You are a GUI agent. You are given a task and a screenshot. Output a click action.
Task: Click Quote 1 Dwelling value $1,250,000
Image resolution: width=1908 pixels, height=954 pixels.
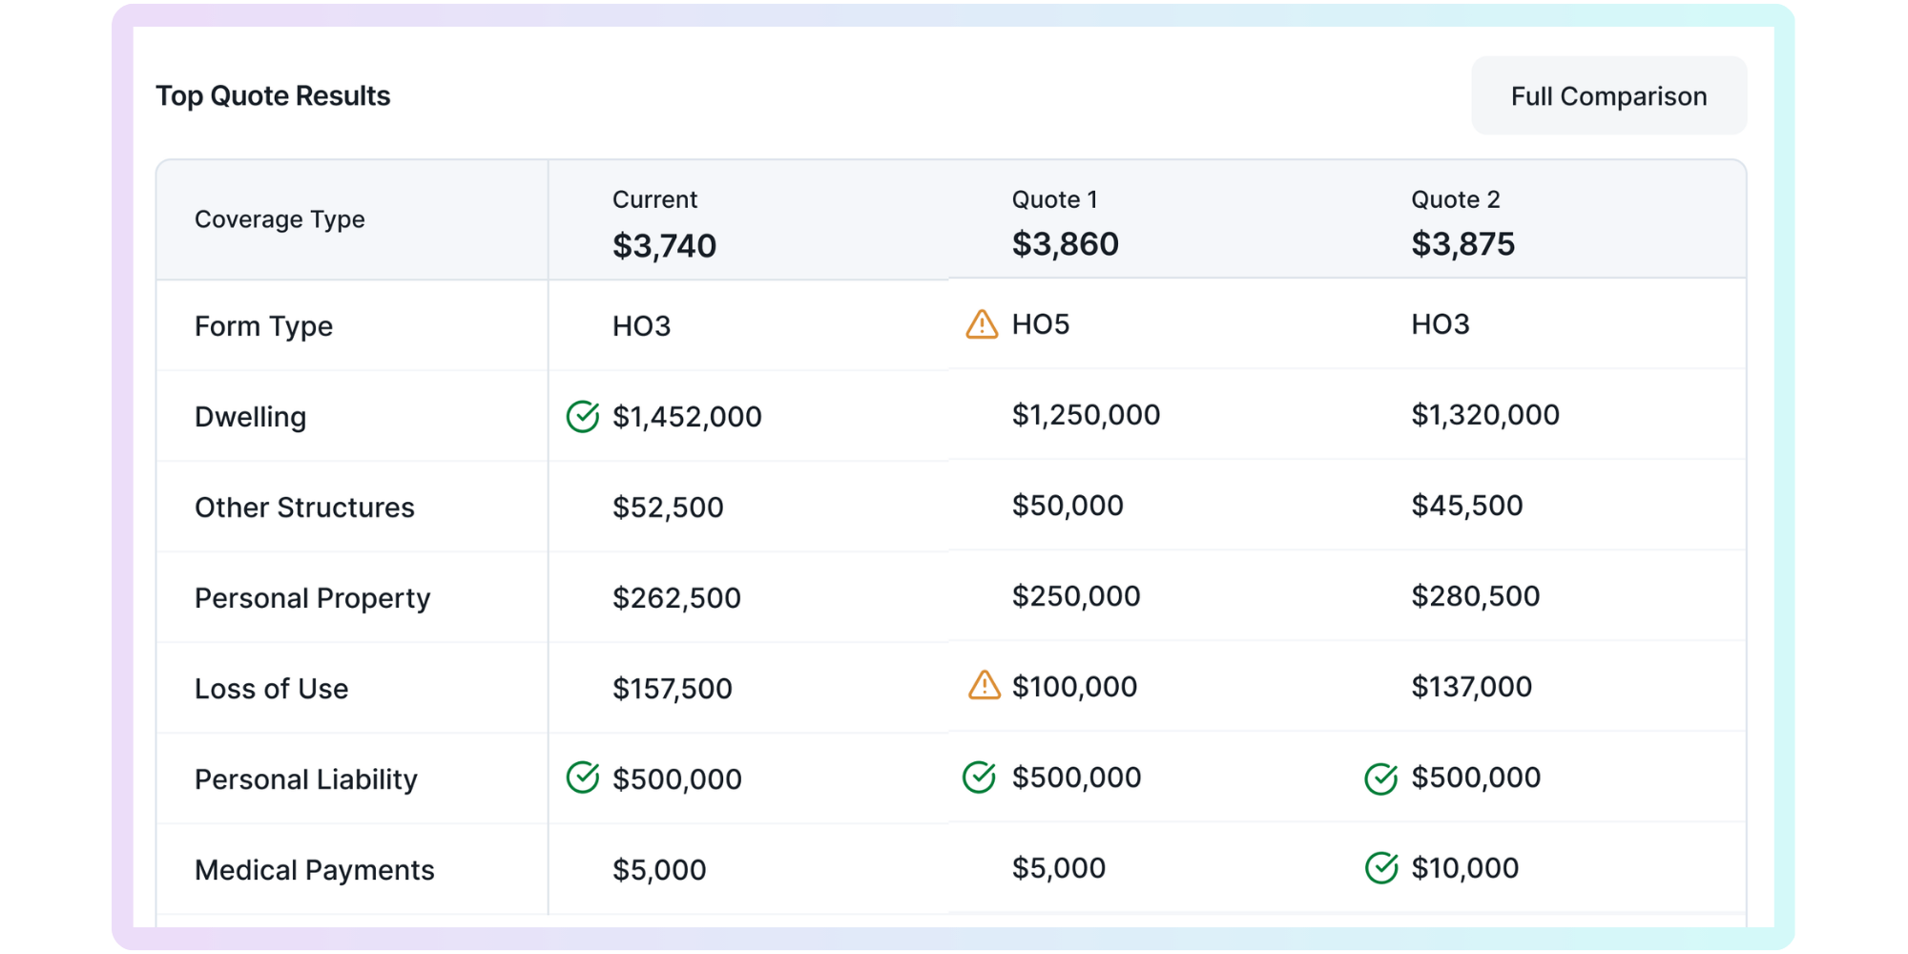pyautogui.click(x=1086, y=415)
